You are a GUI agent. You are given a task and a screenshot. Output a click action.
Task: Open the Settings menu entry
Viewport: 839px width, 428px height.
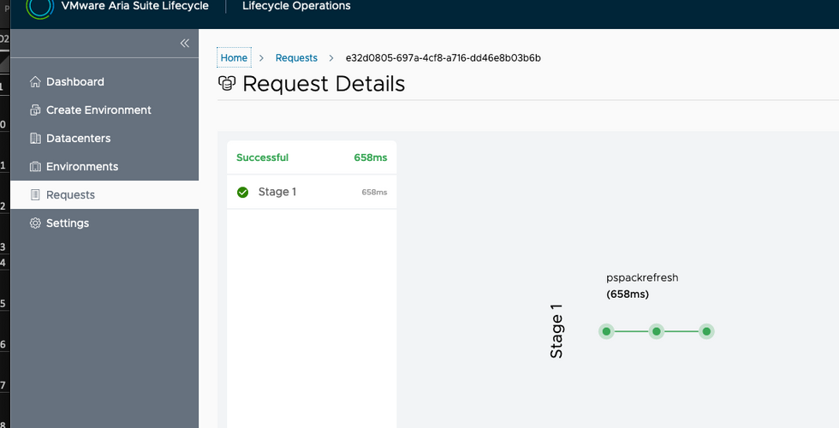point(68,223)
